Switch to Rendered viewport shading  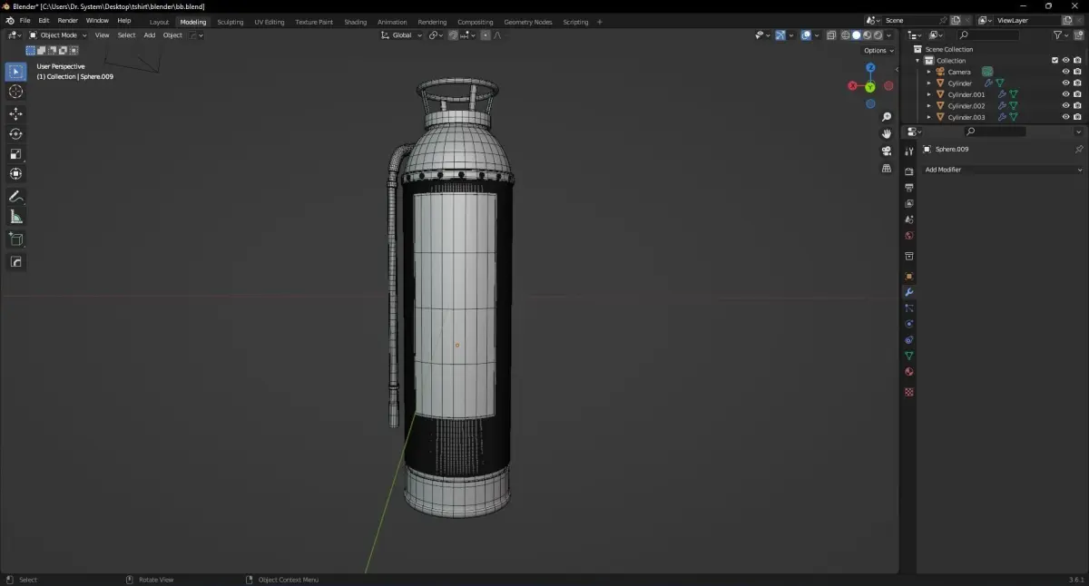(878, 35)
